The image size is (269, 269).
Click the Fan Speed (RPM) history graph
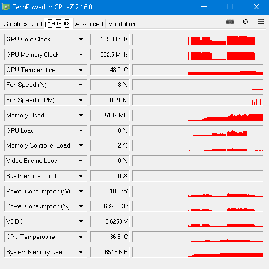click(x=198, y=100)
